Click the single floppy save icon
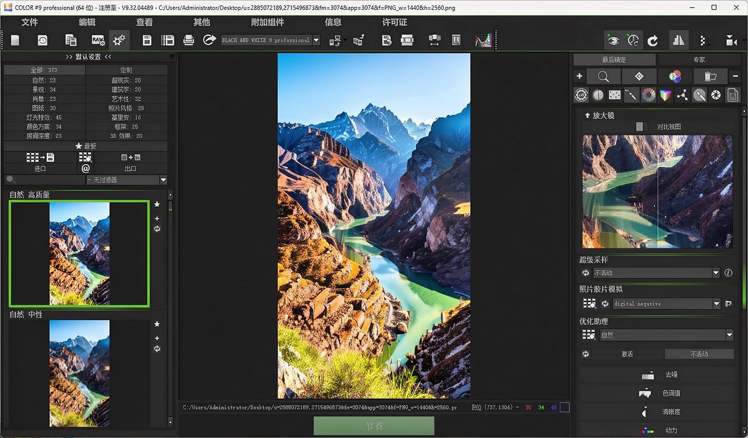This screenshot has height=438, width=748. [147, 40]
